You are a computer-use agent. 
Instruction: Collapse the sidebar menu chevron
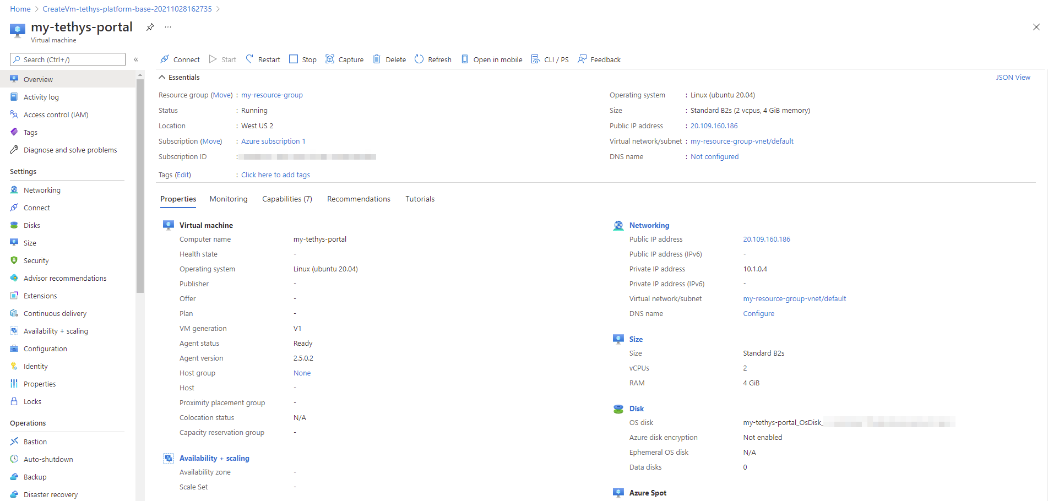[x=136, y=59]
